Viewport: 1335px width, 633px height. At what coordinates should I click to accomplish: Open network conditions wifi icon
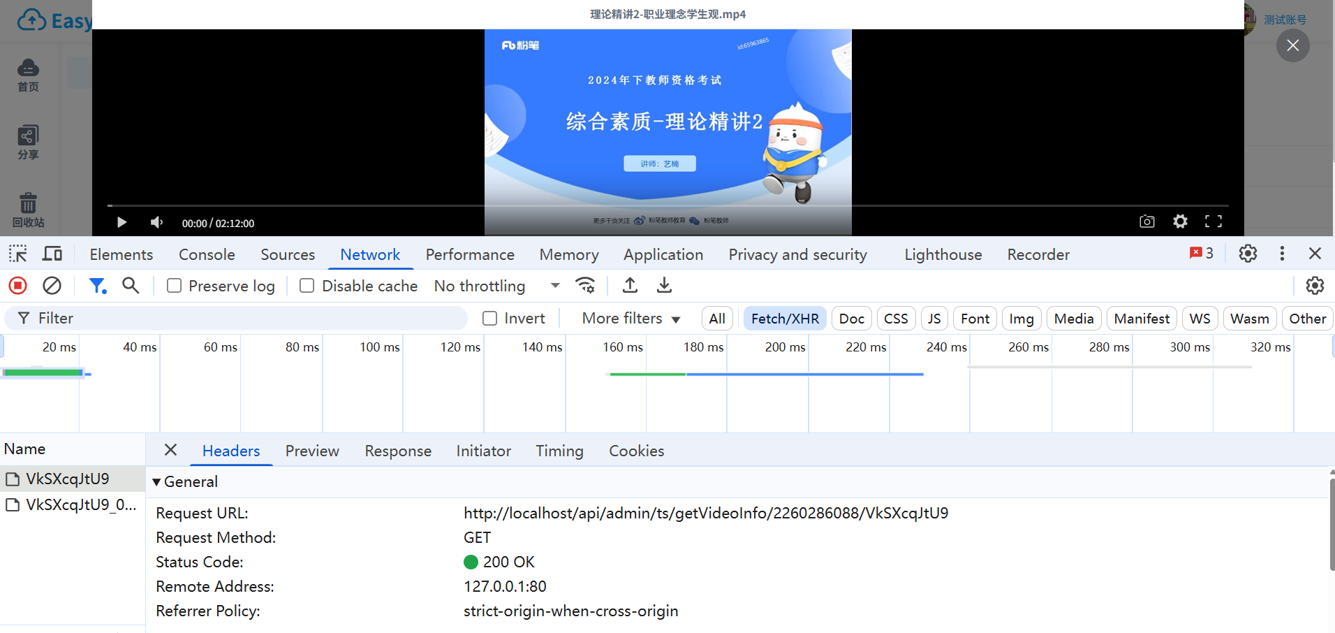tap(585, 285)
